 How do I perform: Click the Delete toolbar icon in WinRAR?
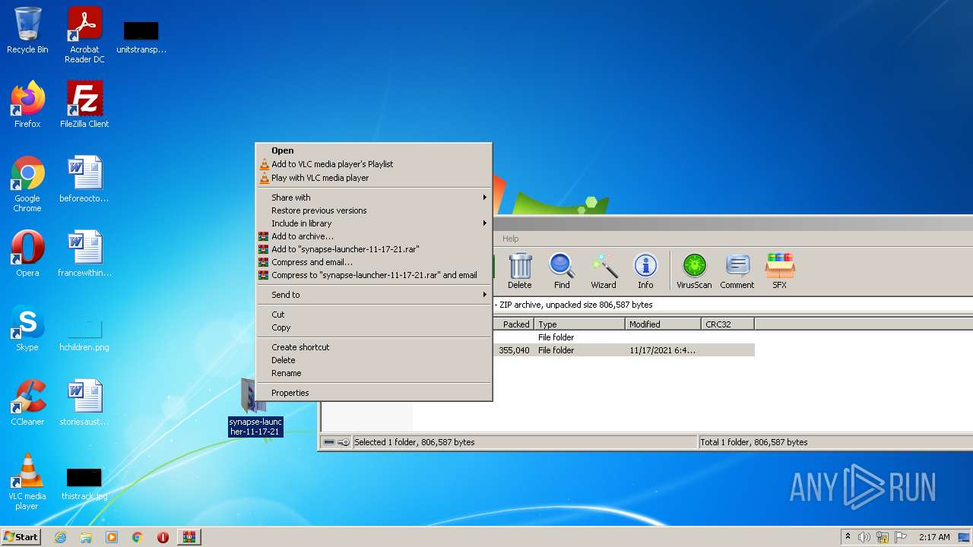pyautogui.click(x=520, y=270)
